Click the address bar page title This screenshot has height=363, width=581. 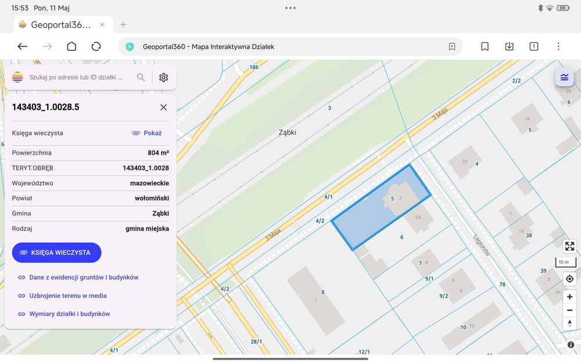click(209, 46)
